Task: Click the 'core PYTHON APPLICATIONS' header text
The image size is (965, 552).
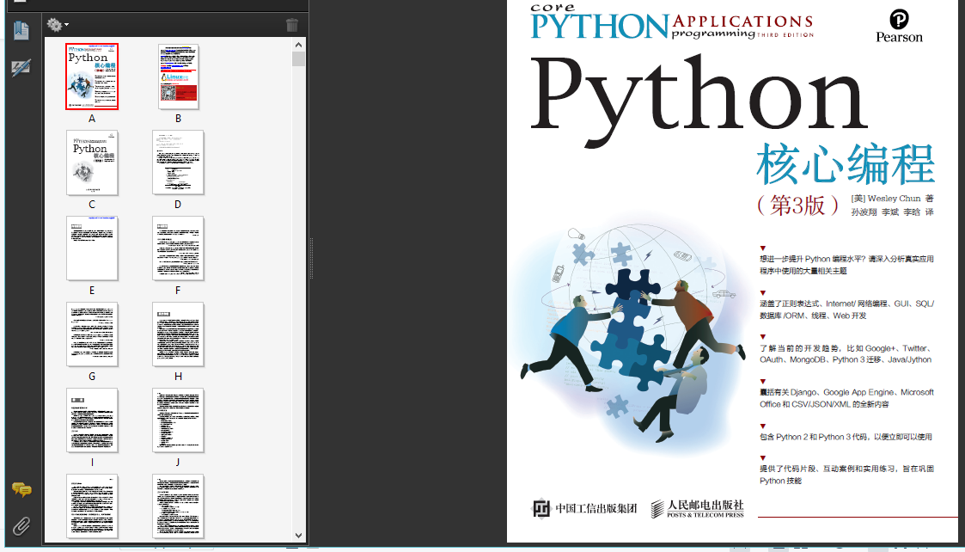Action: click(673, 23)
